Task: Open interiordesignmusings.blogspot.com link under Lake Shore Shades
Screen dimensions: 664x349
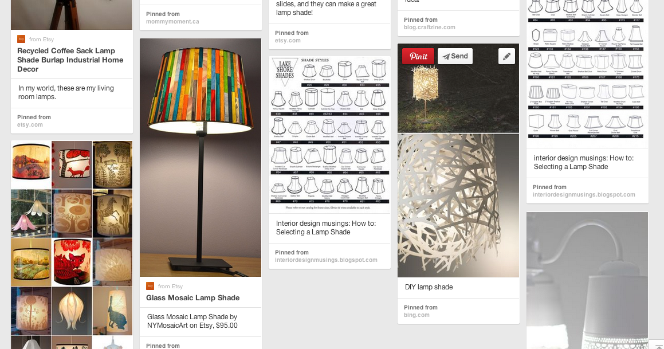Action: point(326,260)
